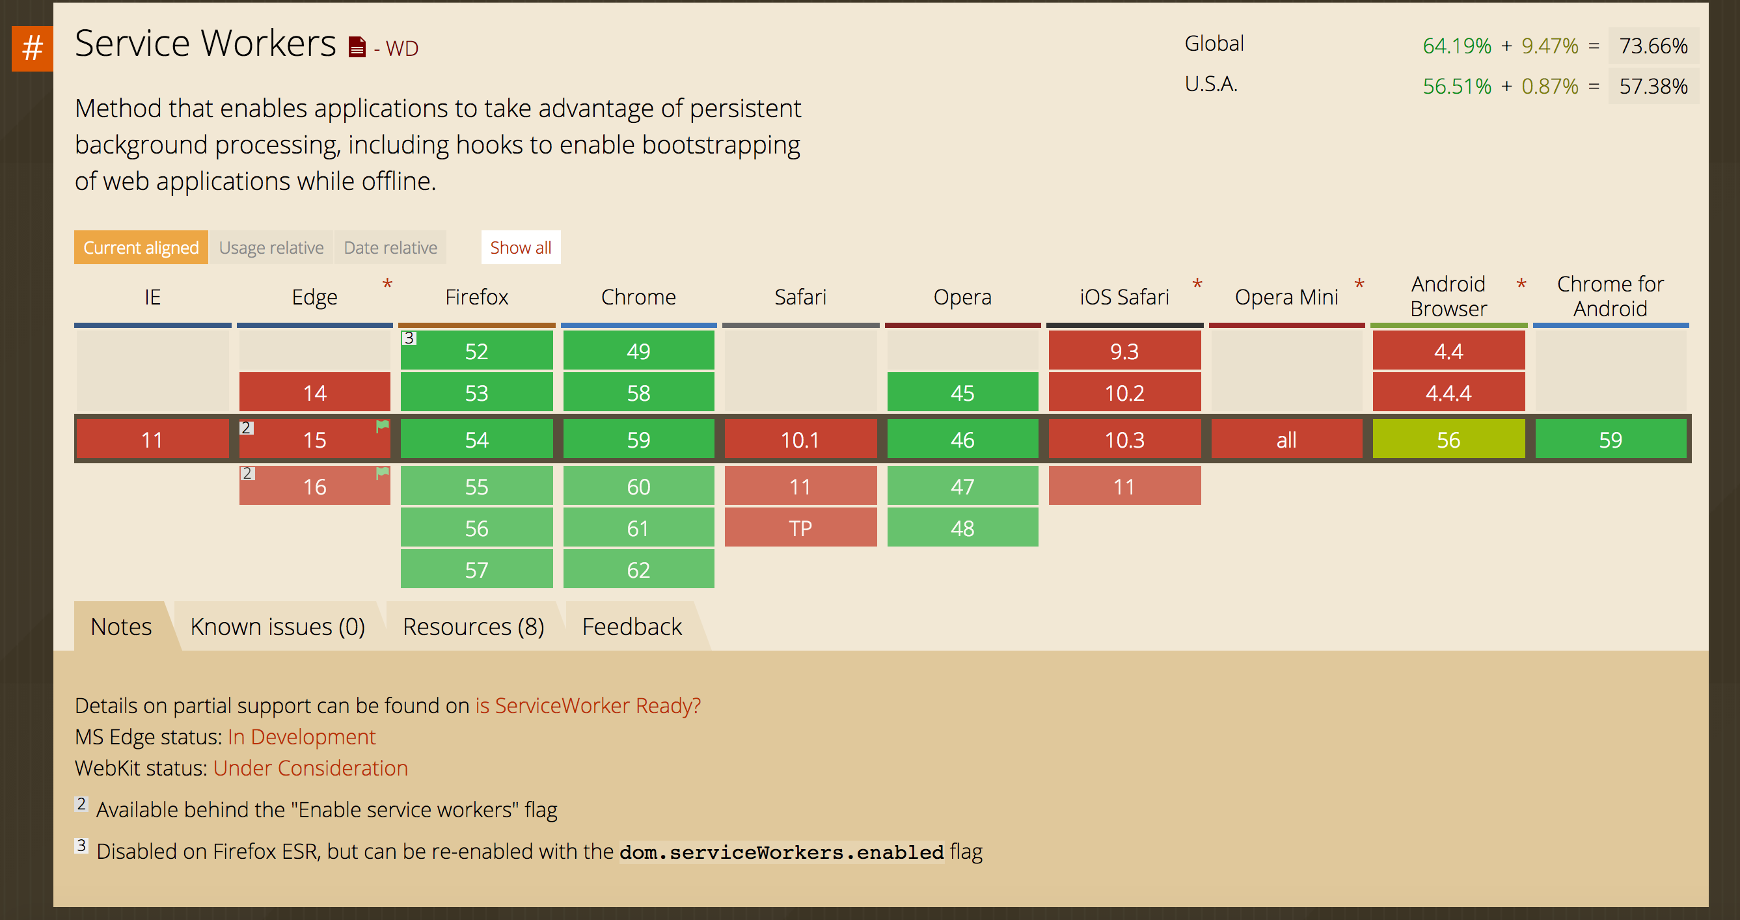1740x920 pixels.
Task: Toggle to 'Usage relative' display mode
Action: point(271,247)
